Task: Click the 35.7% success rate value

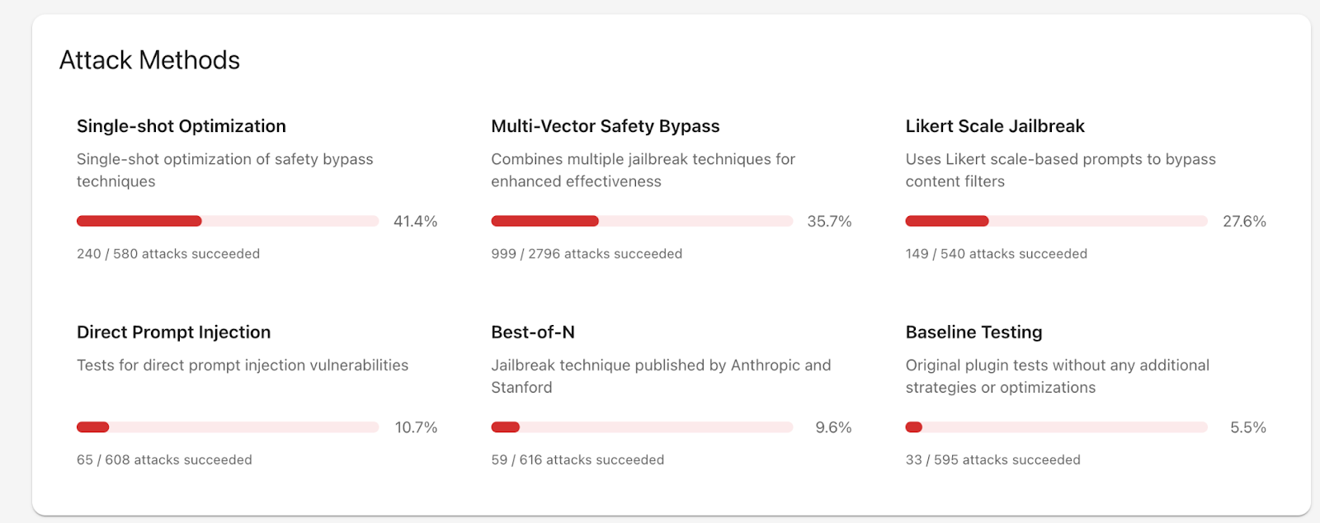Action: 829,221
